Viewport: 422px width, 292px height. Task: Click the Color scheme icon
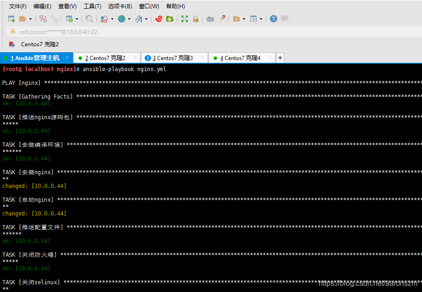(104, 19)
